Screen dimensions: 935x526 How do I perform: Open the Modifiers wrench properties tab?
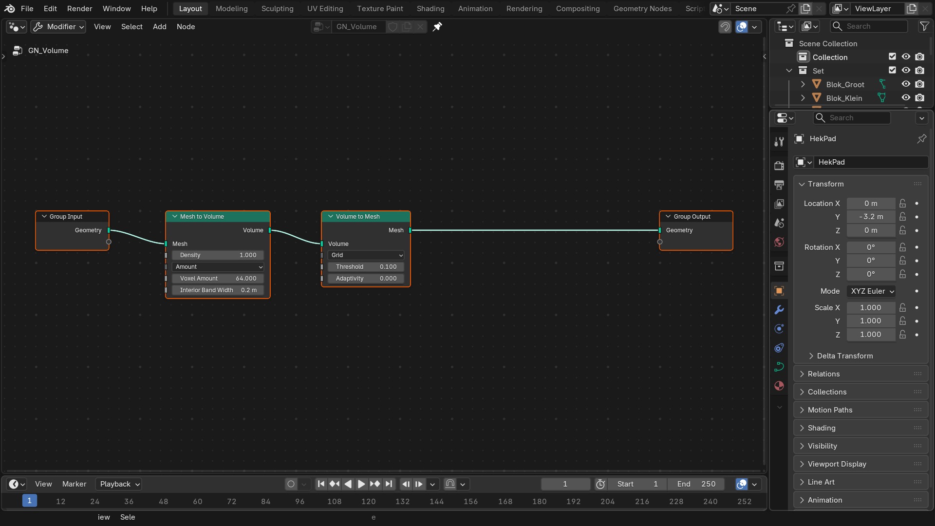point(779,310)
